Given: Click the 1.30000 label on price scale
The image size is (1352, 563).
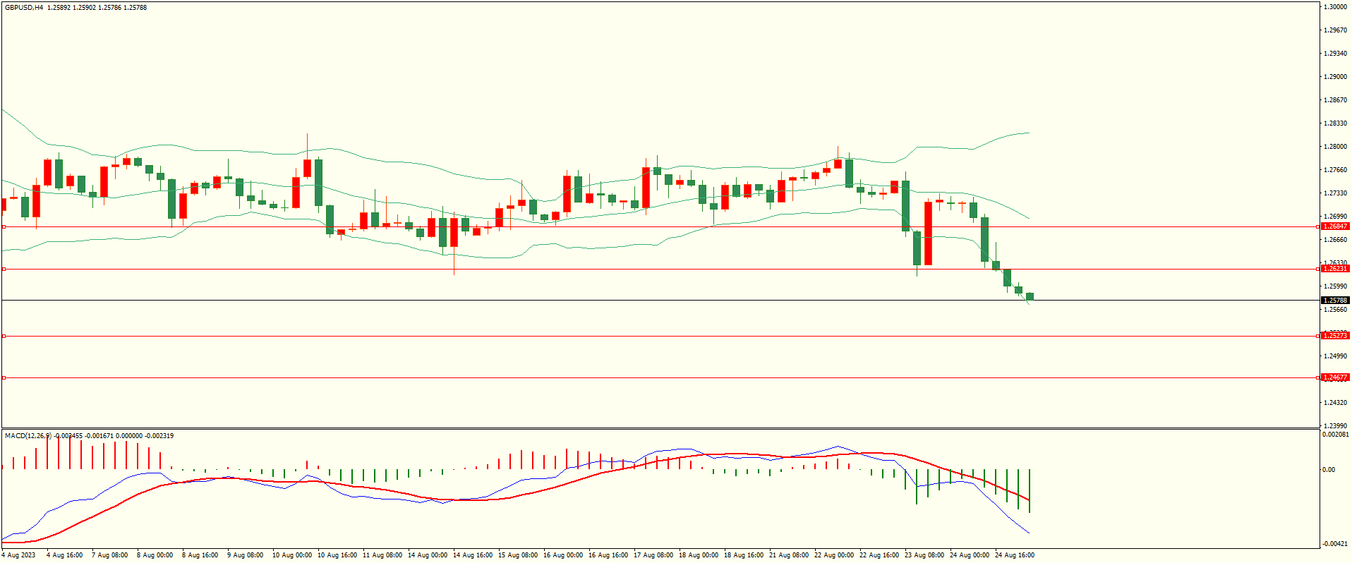Looking at the screenshot, I should (x=1334, y=7).
